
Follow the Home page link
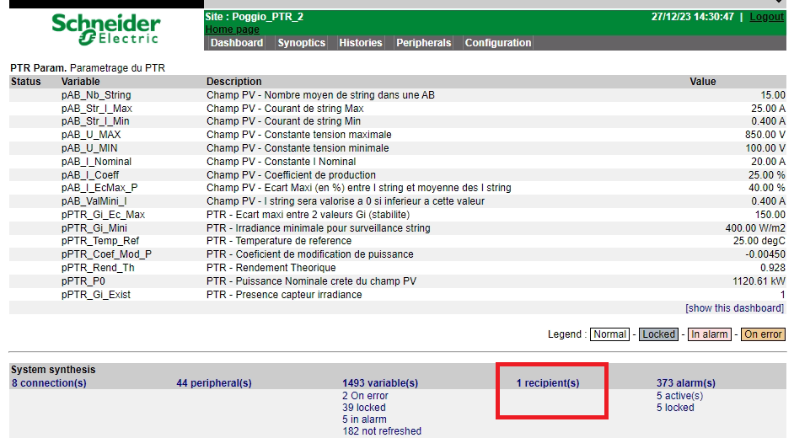[x=233, y=29]
